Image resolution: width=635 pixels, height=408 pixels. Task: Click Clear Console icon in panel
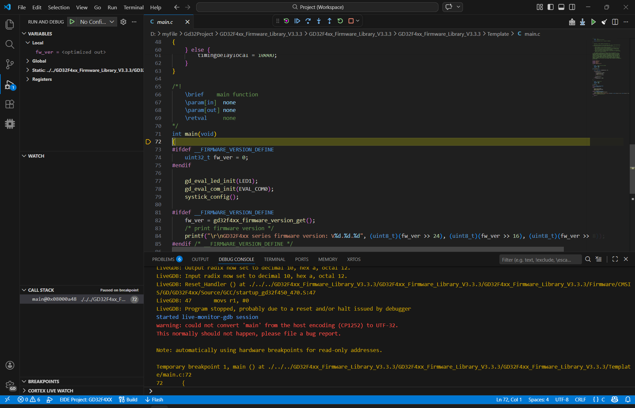pyautogui.click(x=599, y=259)
